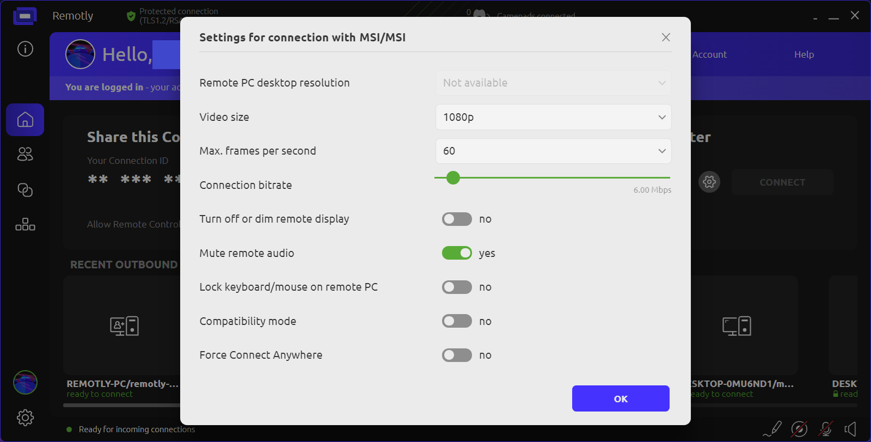The width and height of the screenshot is (871, 442).
Task: Click the settings gear in sidebar
Action: [x=25, y=418]
